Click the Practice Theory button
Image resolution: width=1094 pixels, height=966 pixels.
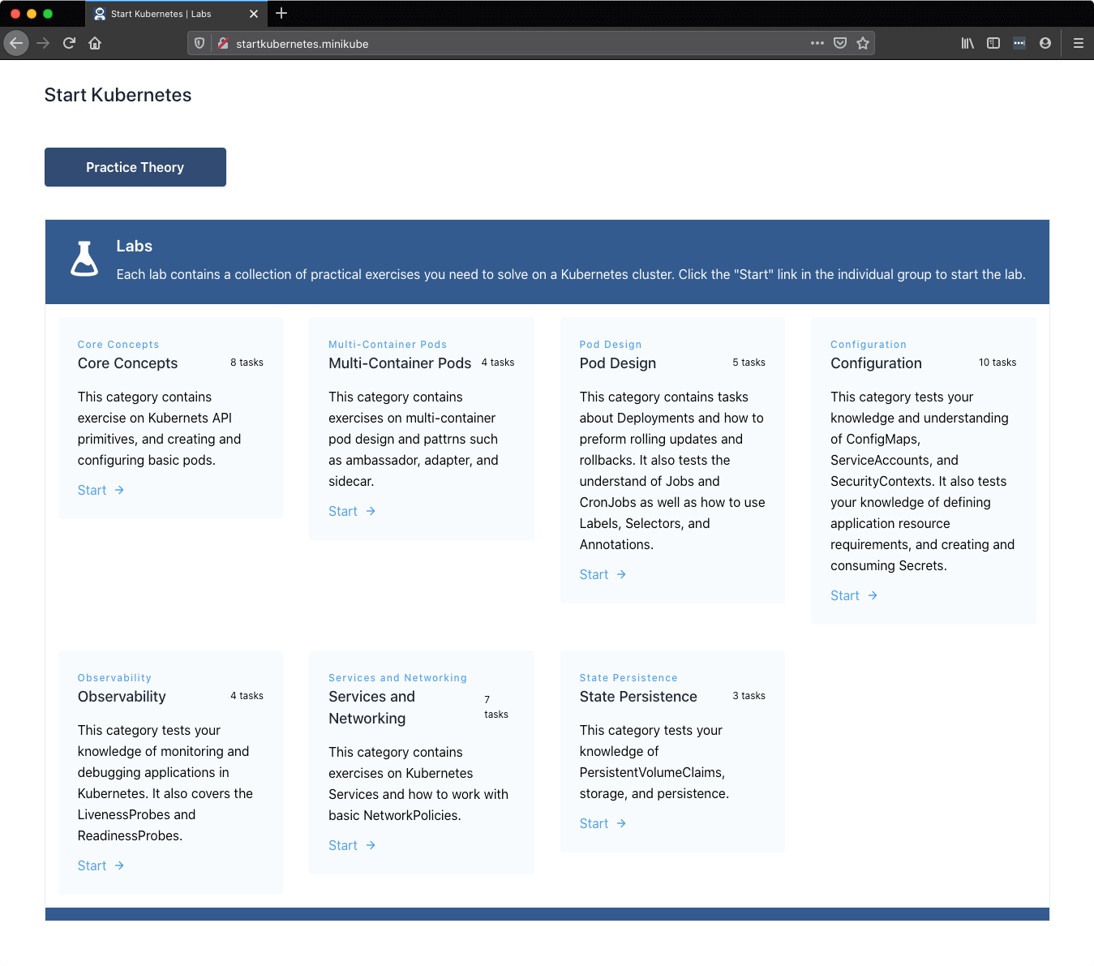(x=135, y=167)
